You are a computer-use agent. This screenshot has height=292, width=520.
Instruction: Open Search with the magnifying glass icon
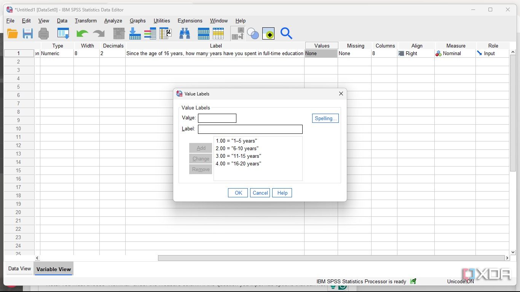click(286, 33)
